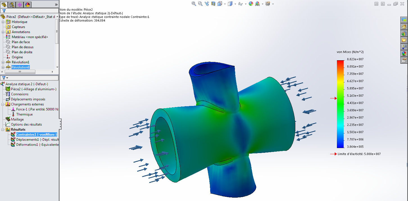This screenshot has height=201, width=408.
Task: Click the von Mises color legend bar
Action: pos(340,104)
